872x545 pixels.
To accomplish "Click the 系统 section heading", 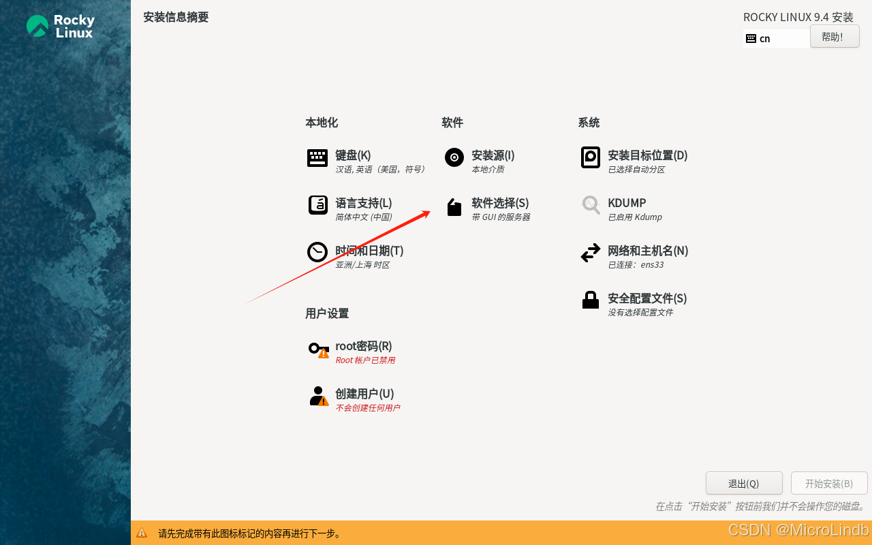I will coord(589,123).
